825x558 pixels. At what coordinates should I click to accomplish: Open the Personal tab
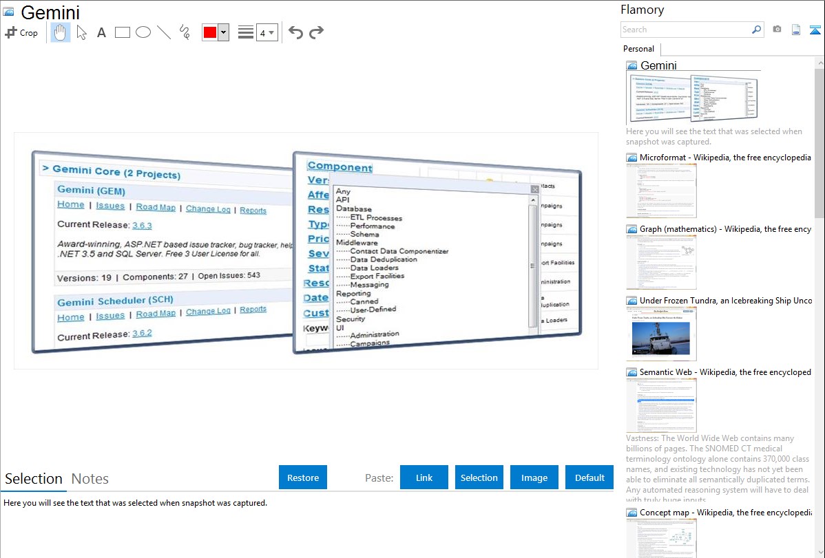pyautogui.click(x=638, y=49)
